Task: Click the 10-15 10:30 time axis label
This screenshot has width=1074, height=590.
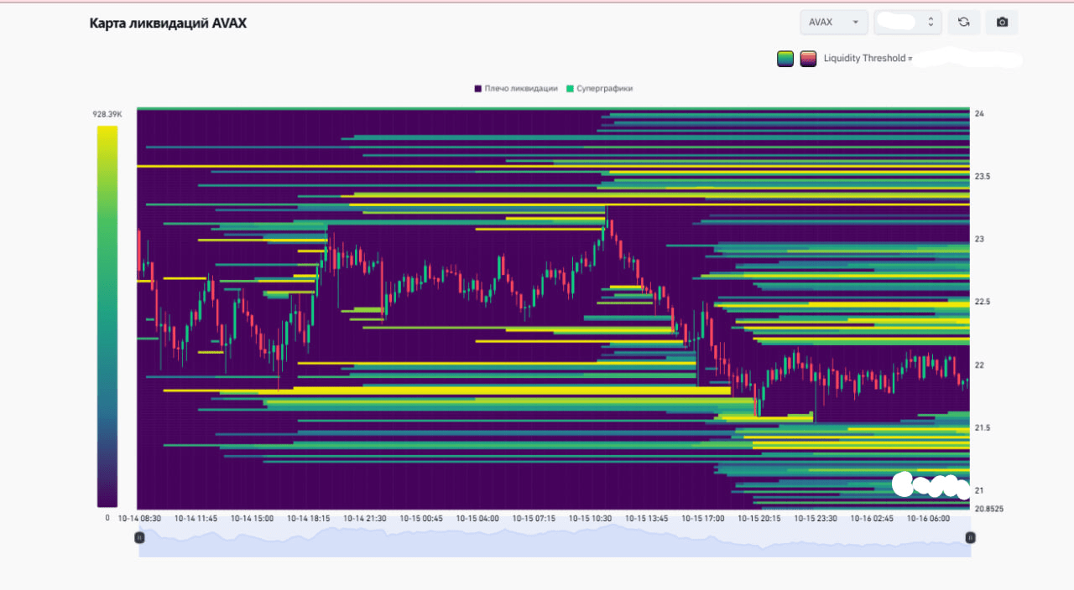Action: [590, 519]
